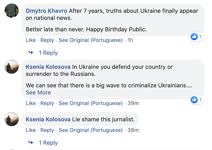This screenshot has height=150, width=212.
Task: See original Portuguese of Ksenia's 39m comment
Action: [91, 103]
